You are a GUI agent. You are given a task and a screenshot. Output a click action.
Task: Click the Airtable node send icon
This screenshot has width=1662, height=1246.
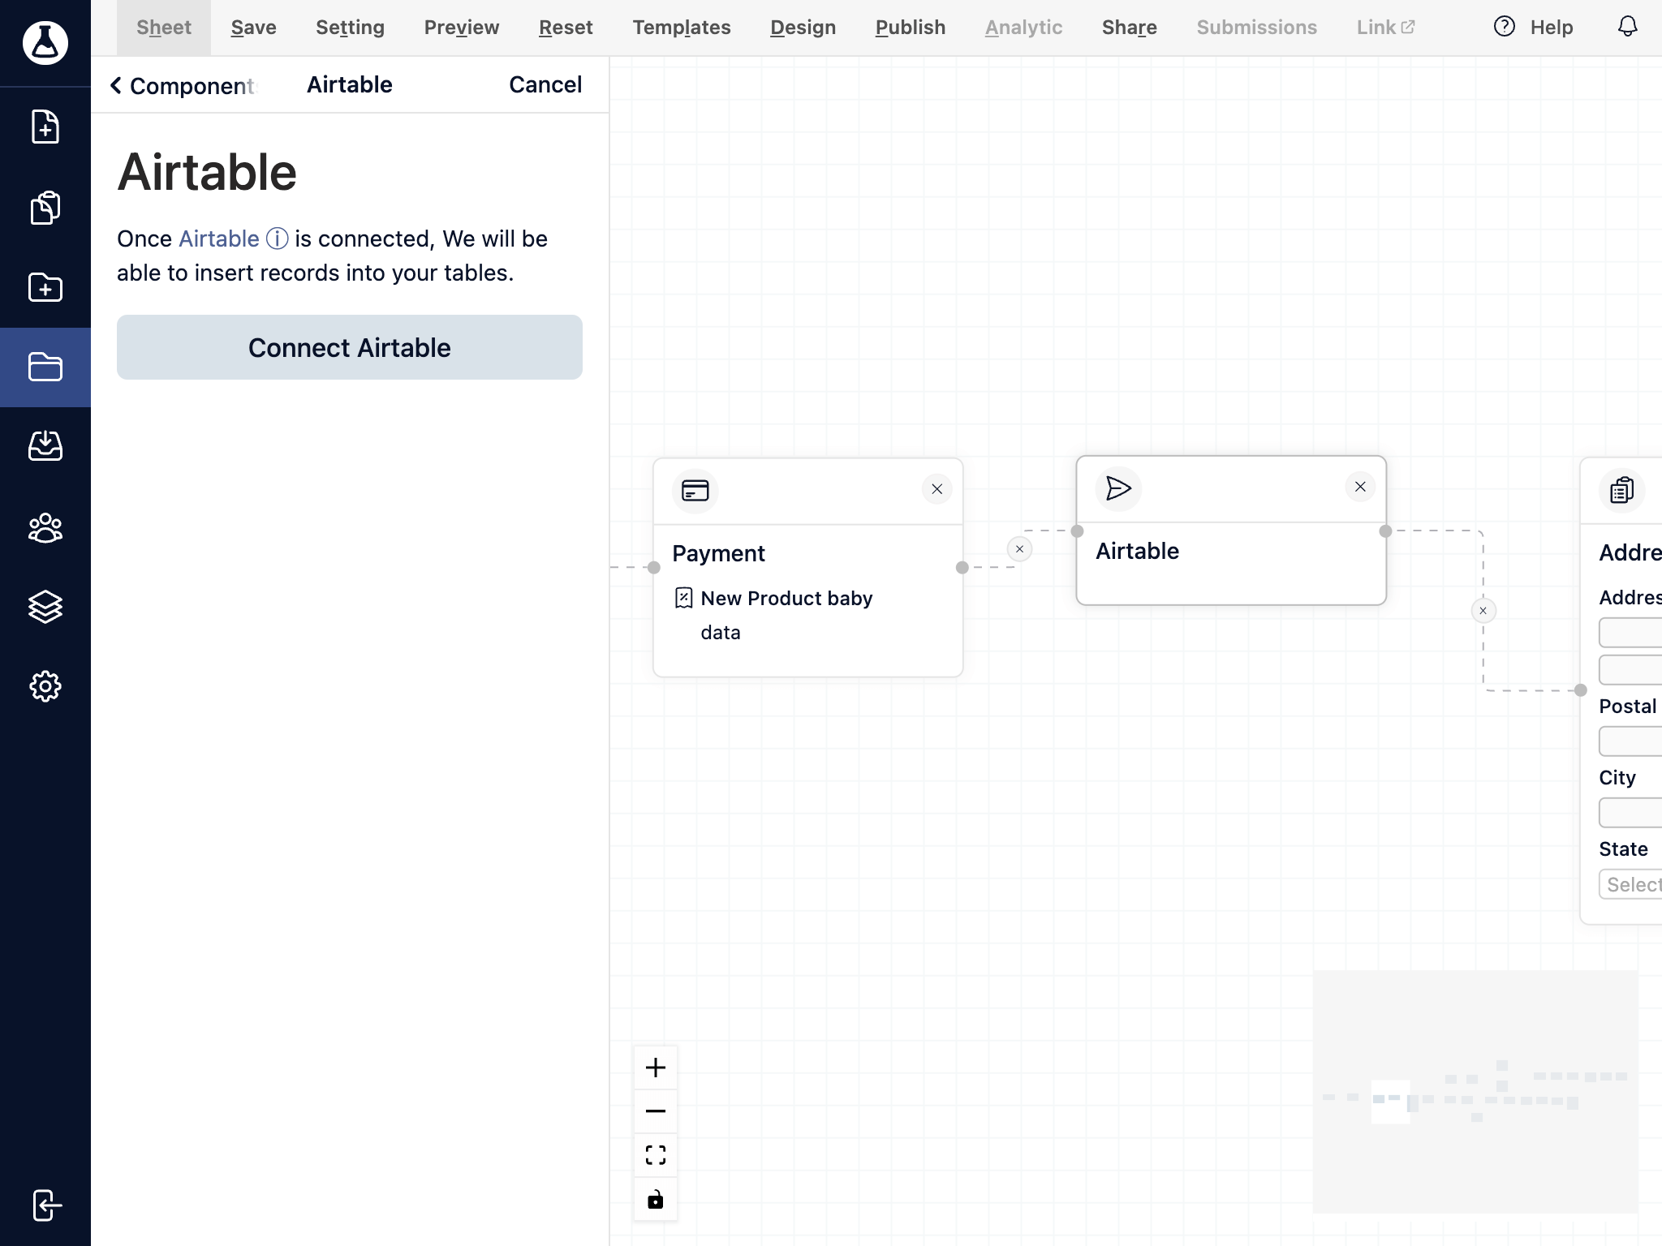coord(1118,488)
